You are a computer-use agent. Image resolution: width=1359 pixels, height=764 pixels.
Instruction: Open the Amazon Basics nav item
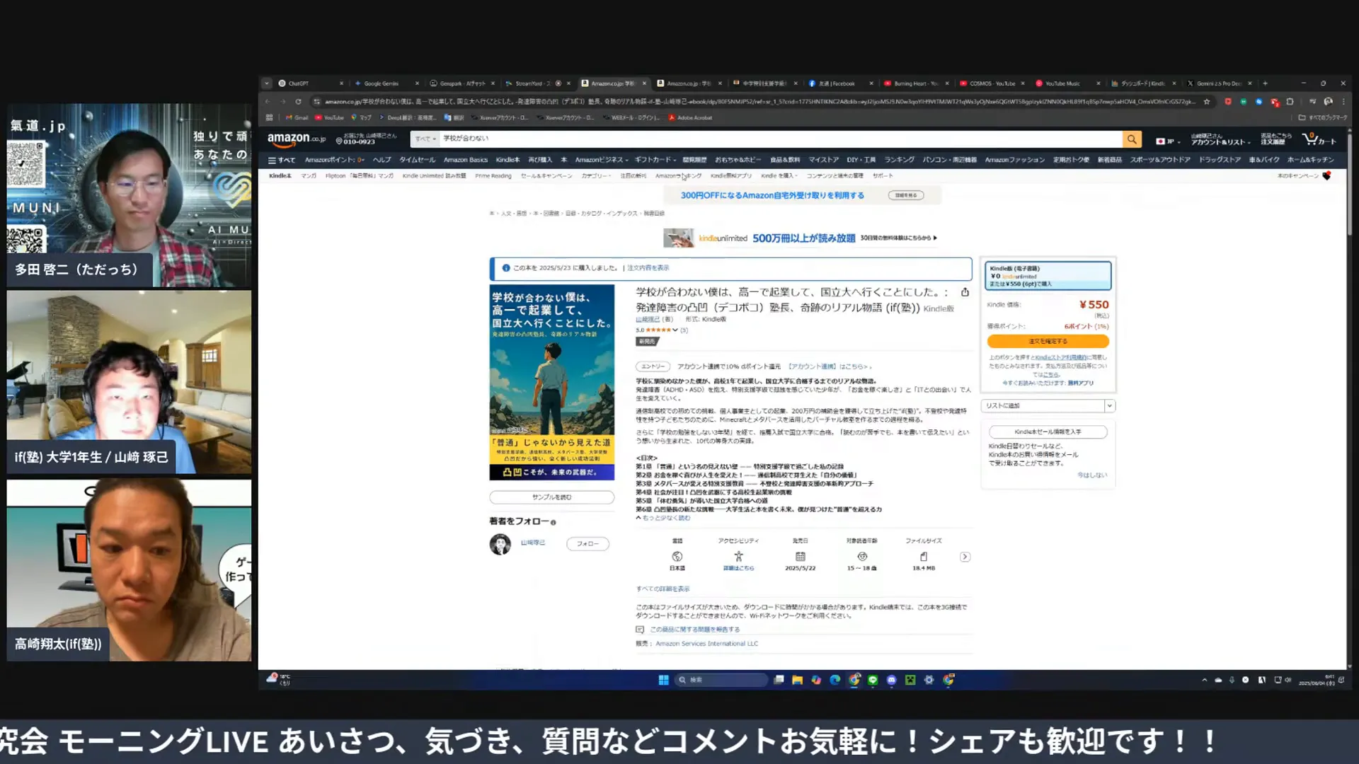click(466, 160)
